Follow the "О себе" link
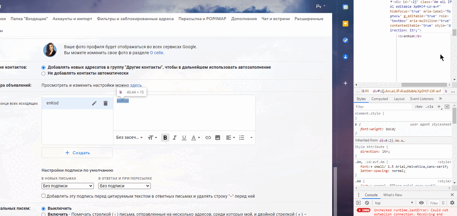The width and height of the screenshot is (457, 216). pyautogui.click(x=157, y=53)
